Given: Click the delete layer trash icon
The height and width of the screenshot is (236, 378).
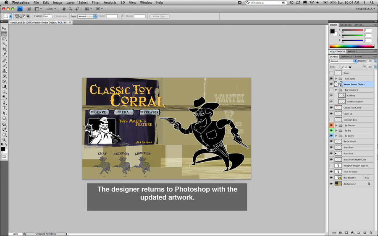Looking at the screenshot, I should pyautogui.click(x=371, y=233).
